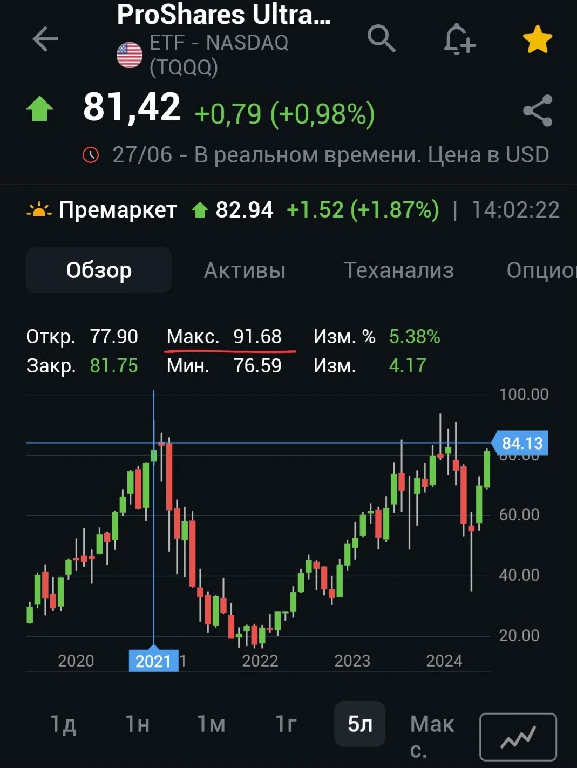Select the Макс. time range
The height and width of the screenshot is (768, 577).
coord(432,736)
